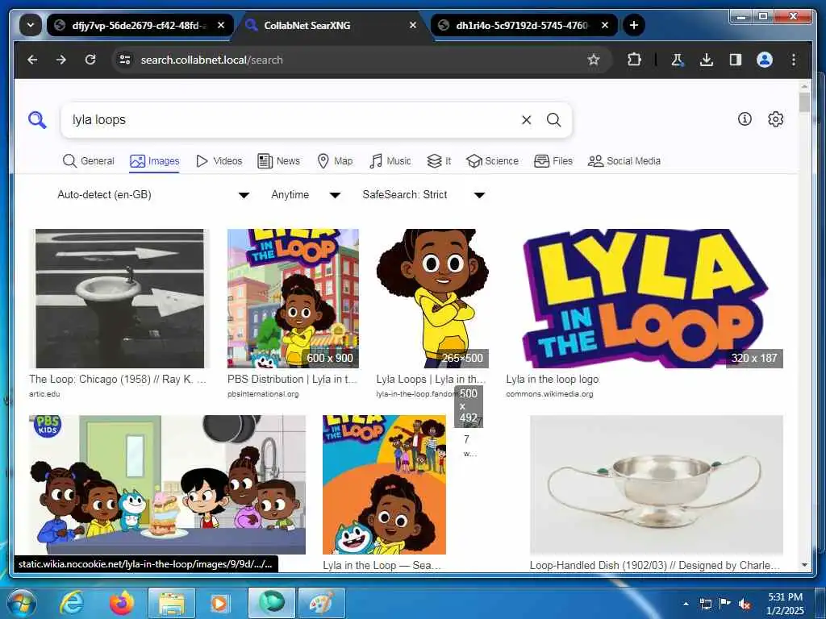826x619 pixels.
Task: Go forward with the browser forward arrow
Action: (x=61, y=60)
